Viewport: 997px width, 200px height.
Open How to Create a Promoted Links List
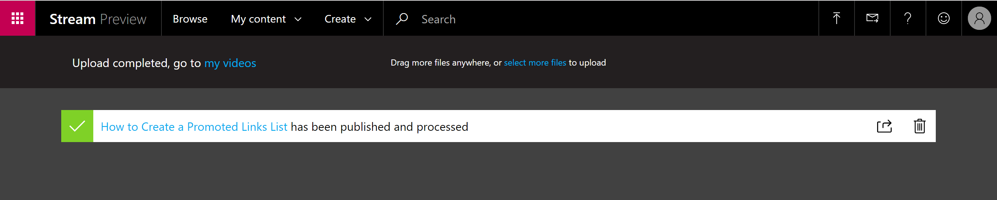point(194,127)
